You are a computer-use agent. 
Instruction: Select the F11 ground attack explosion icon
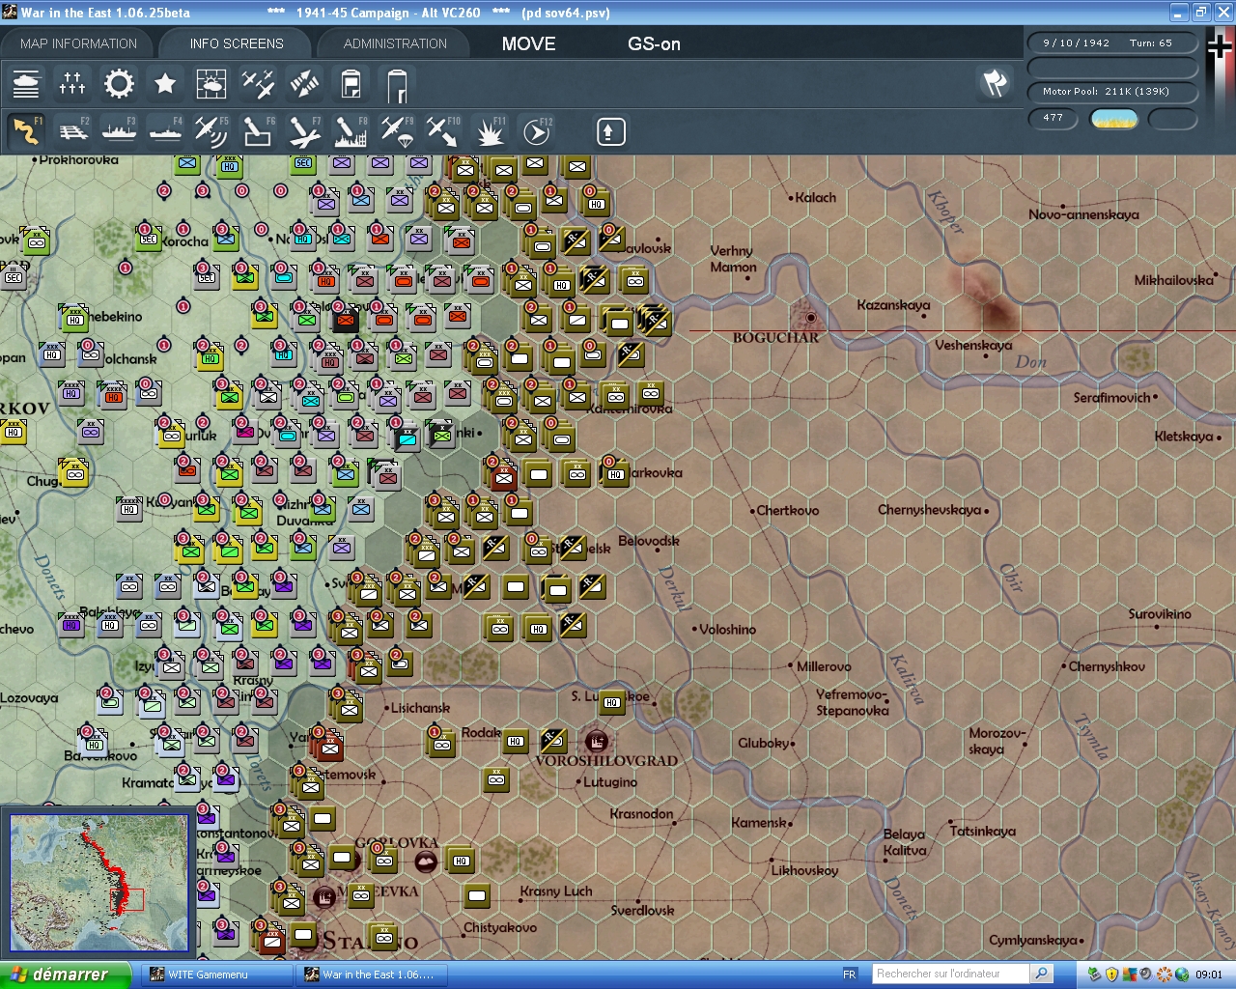[x=490, y=130]
